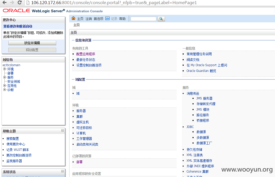Open 主页 in the toolbar
275x177 pixels.
[80, 19]
